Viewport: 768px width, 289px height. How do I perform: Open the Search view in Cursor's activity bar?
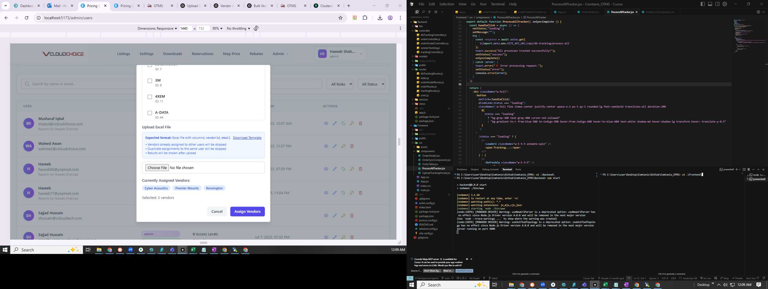423,12
